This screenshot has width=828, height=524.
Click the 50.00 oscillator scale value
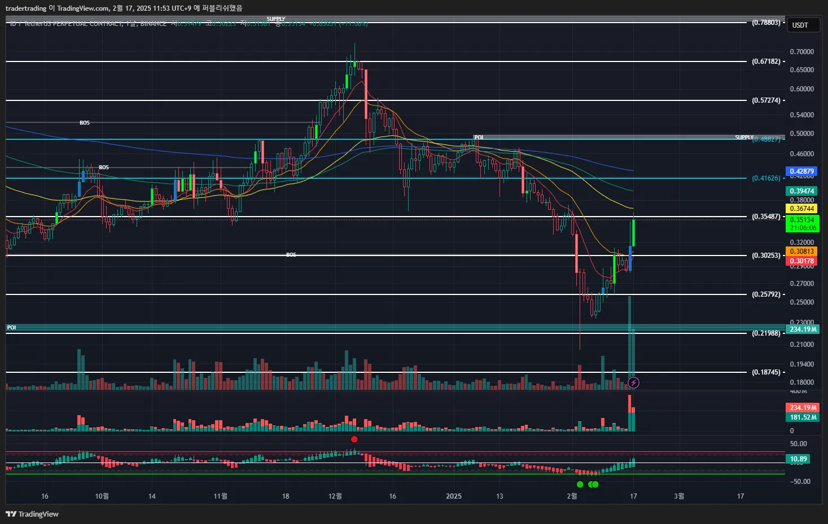pyautogui.click(x=799, y=444)
